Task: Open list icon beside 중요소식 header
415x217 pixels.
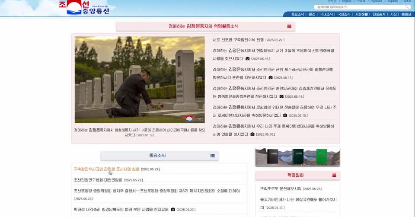Action: [213, 156]
